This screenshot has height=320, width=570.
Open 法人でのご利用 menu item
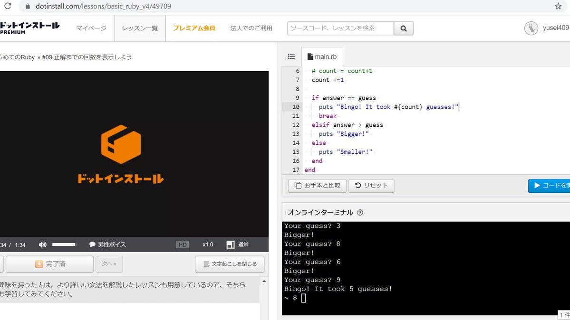[x=251, y=28]
